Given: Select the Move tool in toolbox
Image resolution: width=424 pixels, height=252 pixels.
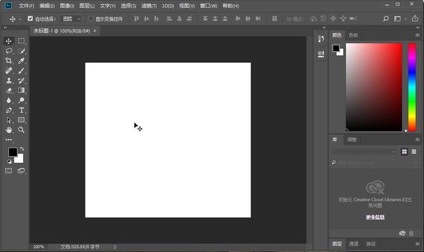Looking at the screenshot, I should [x=9, y=41].
